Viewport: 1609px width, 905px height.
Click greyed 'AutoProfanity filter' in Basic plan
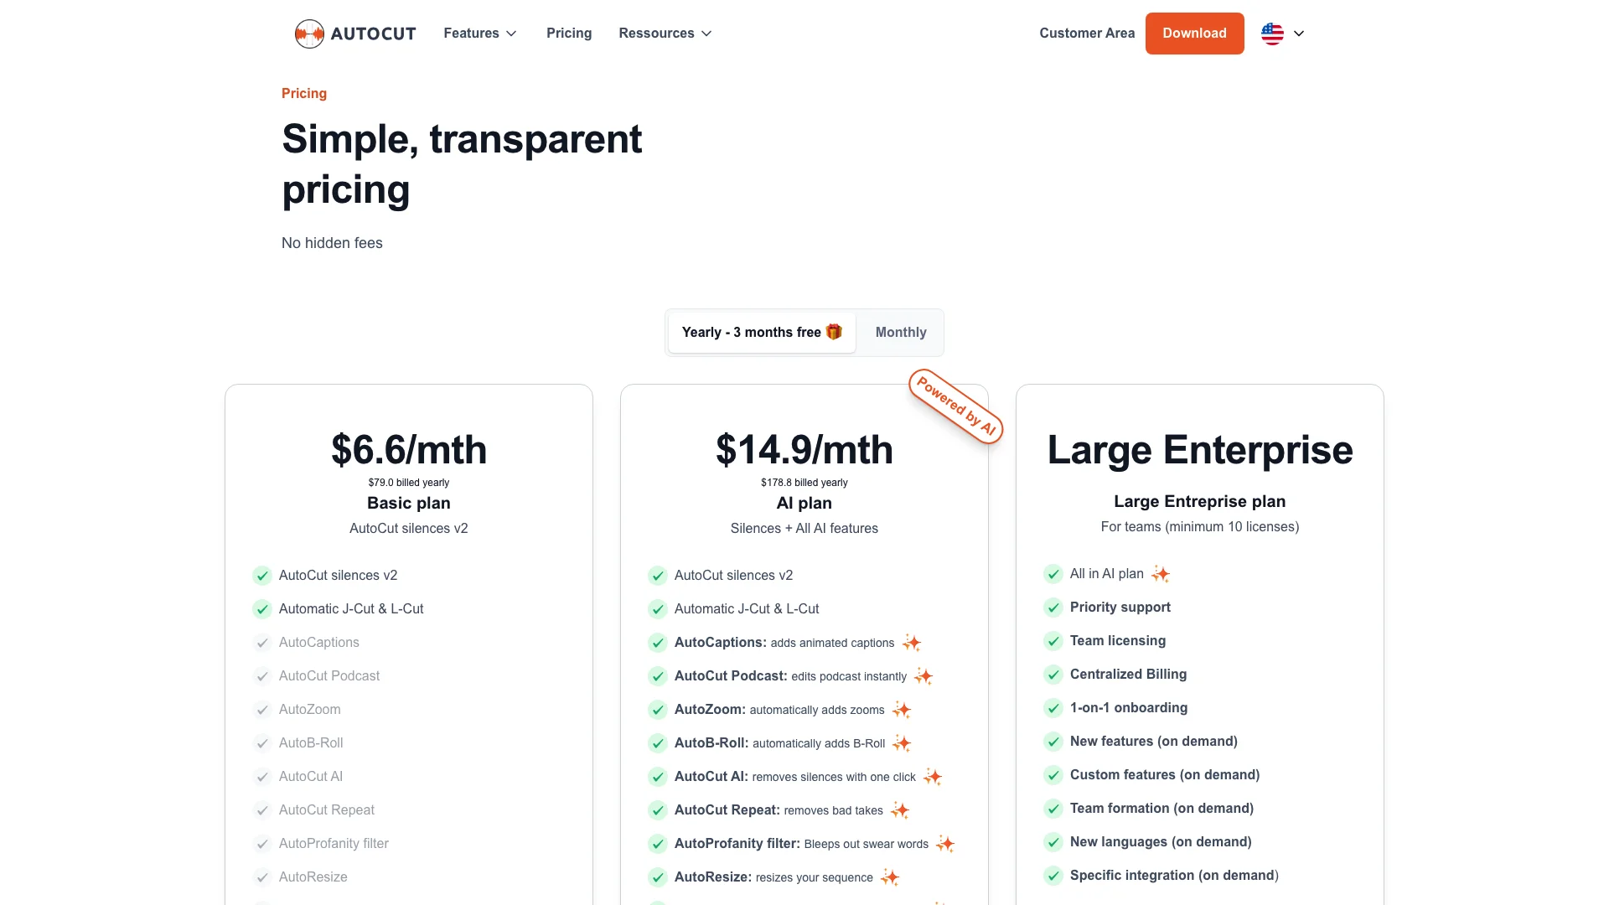[x=334, y=844]
